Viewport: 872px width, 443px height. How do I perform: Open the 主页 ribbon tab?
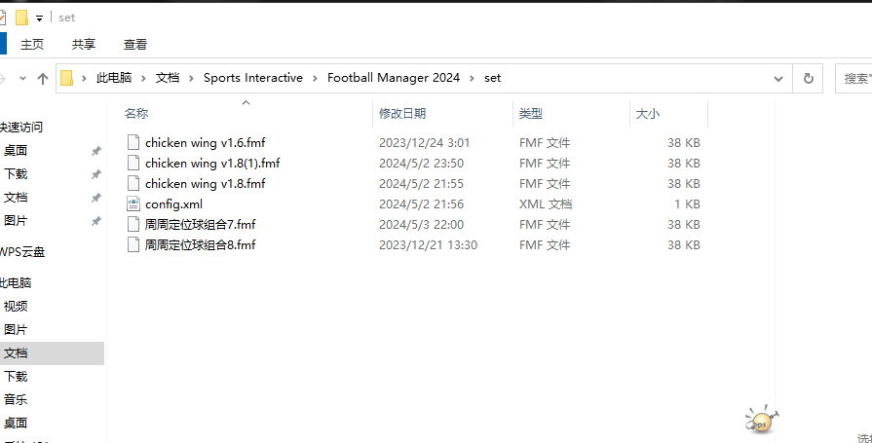[32, 45]
